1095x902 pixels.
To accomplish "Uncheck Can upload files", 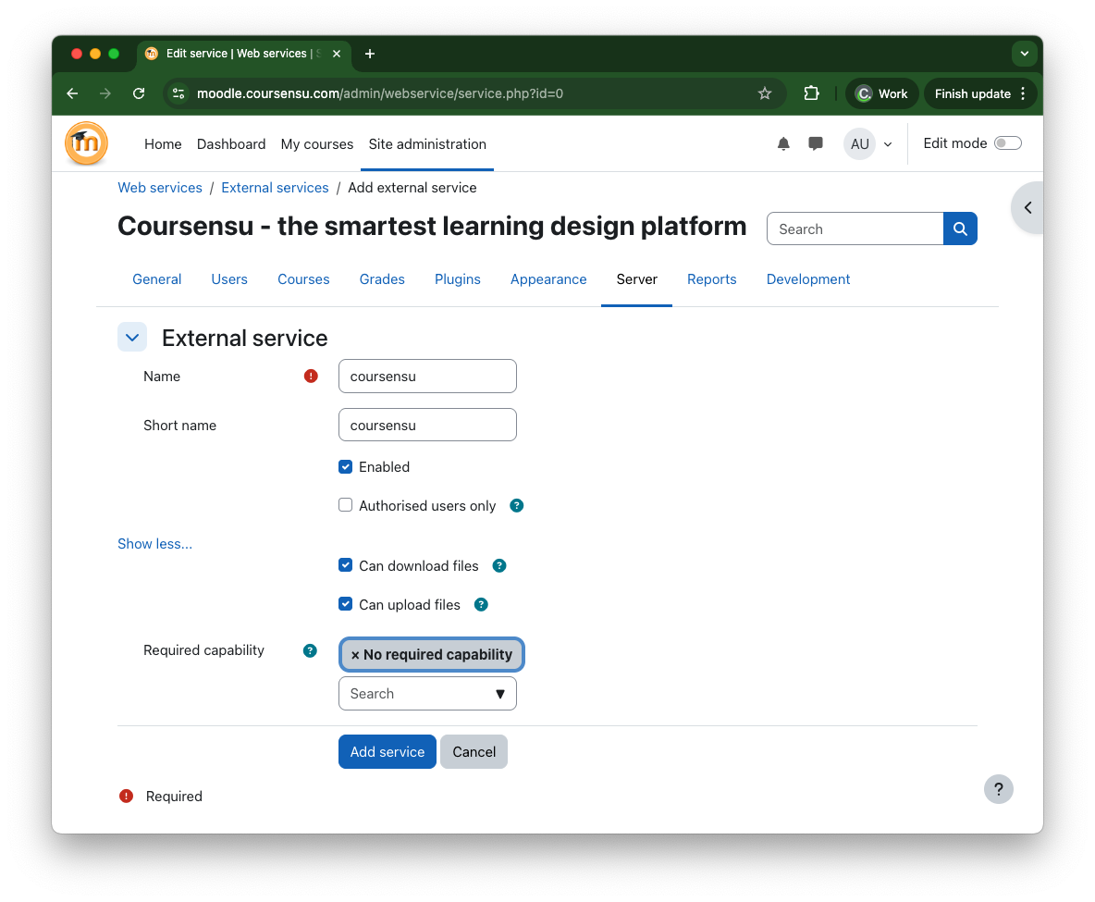I will point(346,604).
